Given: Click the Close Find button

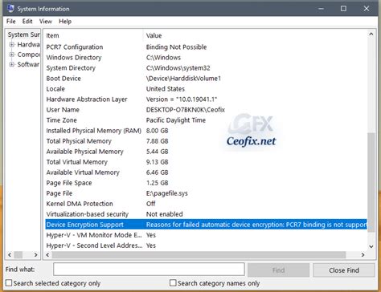Looking at the screenshot, I should [344, 270].
